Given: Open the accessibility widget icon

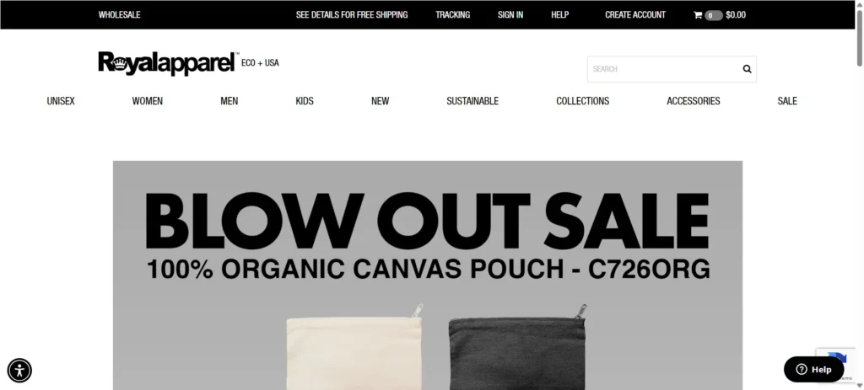Looking at the screenshot, I should [19, 370].
